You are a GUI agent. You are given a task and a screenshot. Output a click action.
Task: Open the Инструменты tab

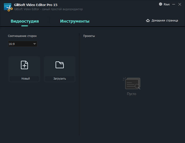tap(75, 21)
